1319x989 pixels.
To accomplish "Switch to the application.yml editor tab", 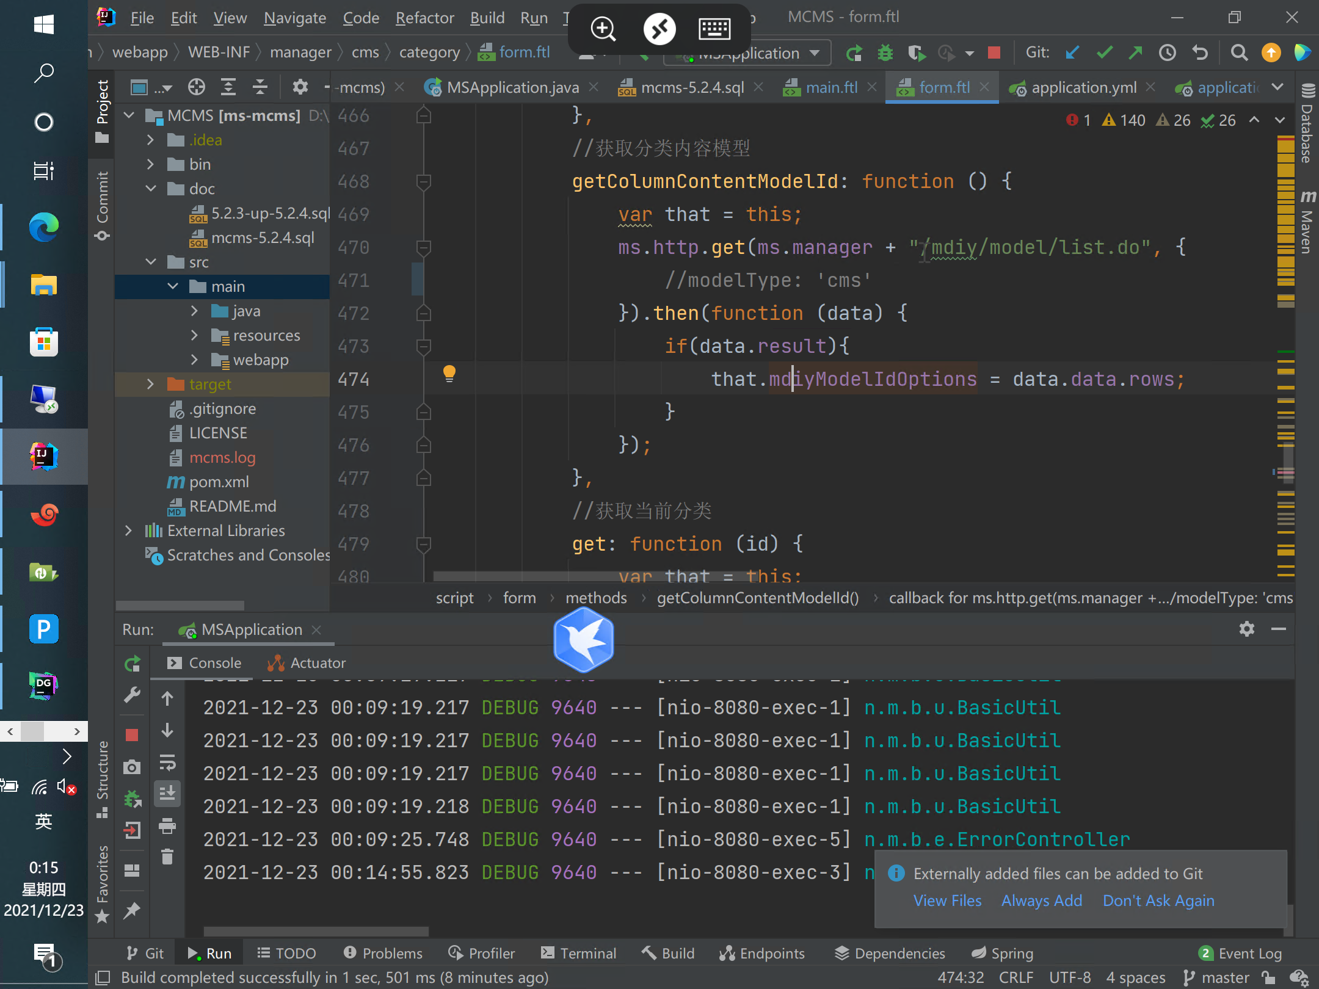I will point(1084,87).
